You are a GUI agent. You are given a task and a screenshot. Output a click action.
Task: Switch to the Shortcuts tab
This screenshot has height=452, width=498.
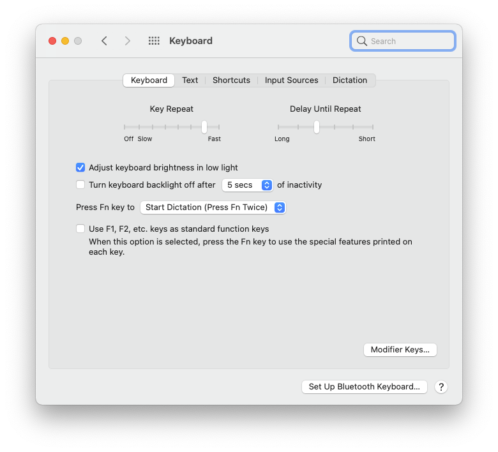[231, 80]
